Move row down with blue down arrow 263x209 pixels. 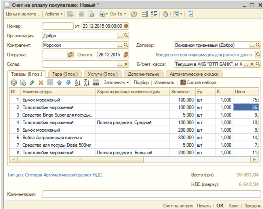pyautogui.click(x=68, y=82)
